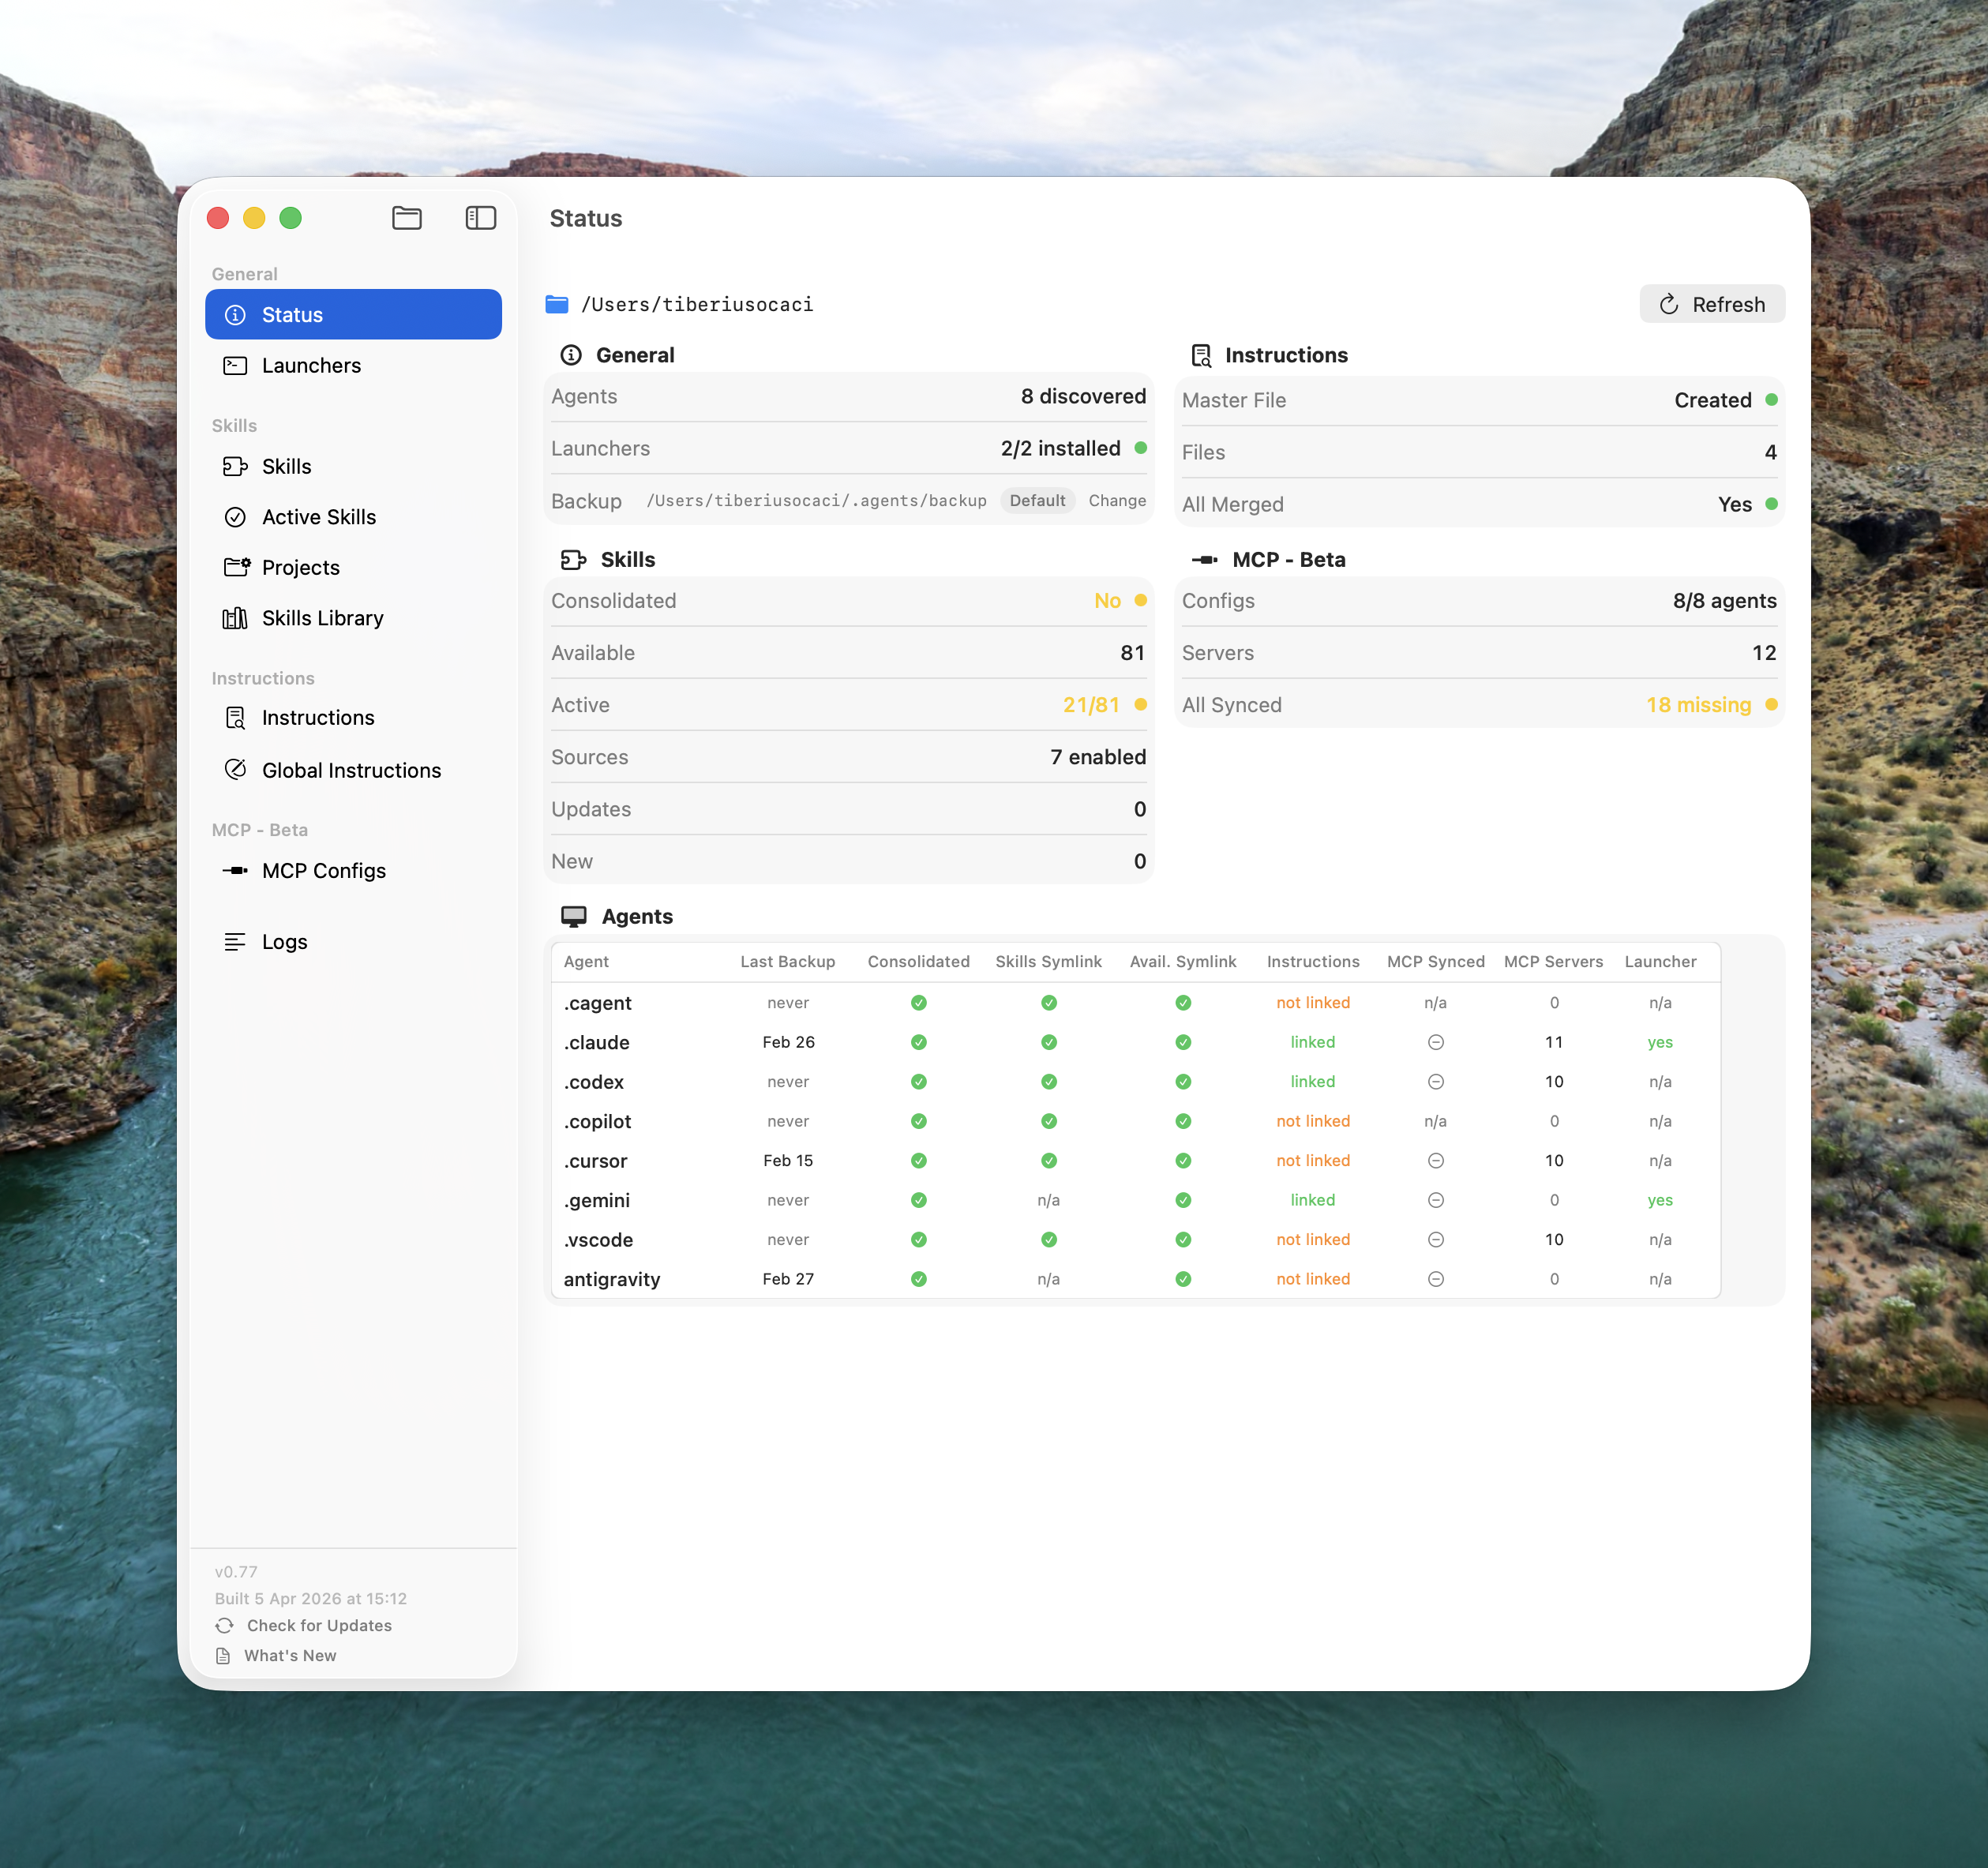Select the Skills section icon in sidebar
This screenshot has height=1868, width=1988.
click(236, 466)
